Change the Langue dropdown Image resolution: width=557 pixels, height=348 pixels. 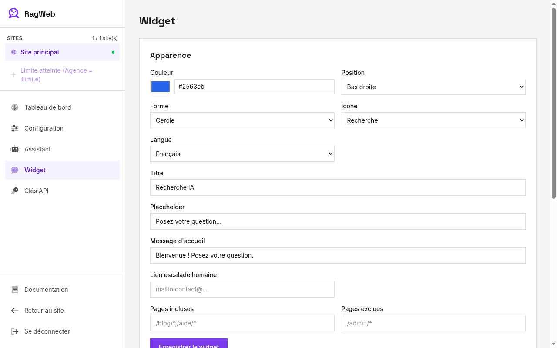[242, 154]
